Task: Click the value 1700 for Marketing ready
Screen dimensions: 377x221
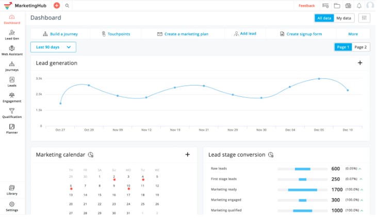Action: [337, 190]
